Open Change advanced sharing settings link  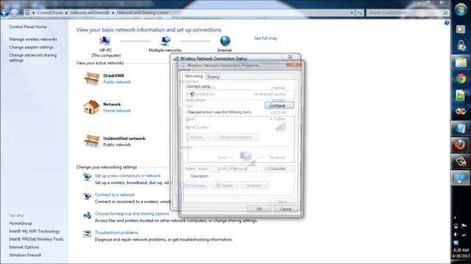32,58
